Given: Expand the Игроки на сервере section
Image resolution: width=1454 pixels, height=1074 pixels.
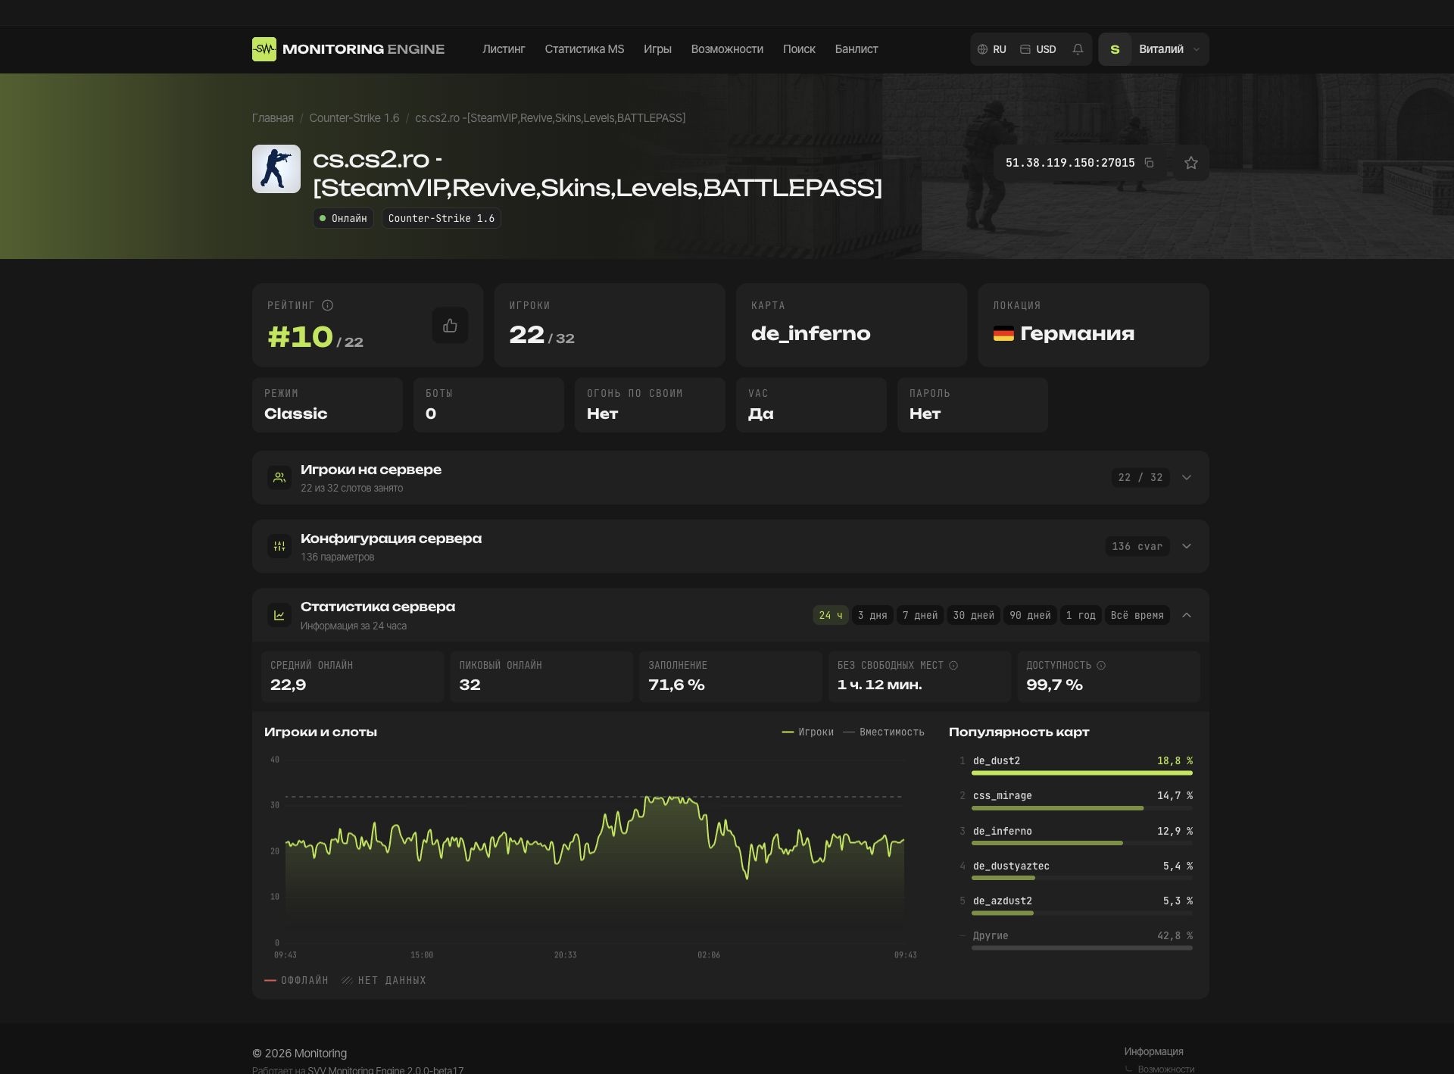Looking at the screenshot, I should point(1187,478).
